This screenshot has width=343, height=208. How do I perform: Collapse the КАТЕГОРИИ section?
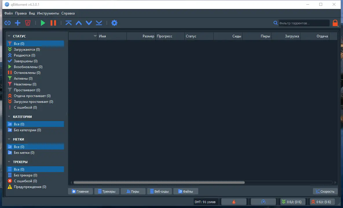tap(9, 117)
